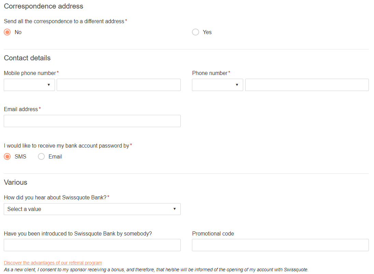
Task: Click the arrow icon of phone code selector
Action: coord(237,85)
